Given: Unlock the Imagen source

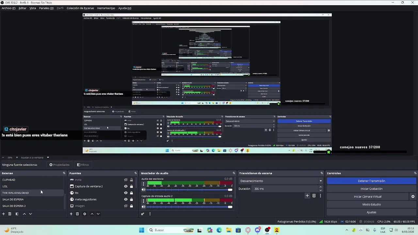Looking at the screenshot, I should pos(131,206).
